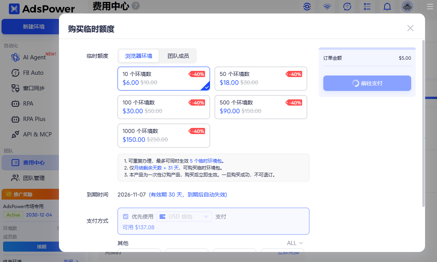437x262 pixels.
Task: Select the 100 个环境数 package
Action: click(x=164, y=107)
